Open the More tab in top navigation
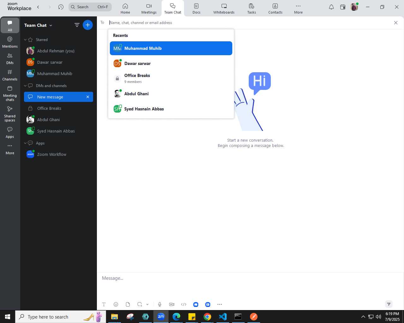404x323 pixels. (x=298, y=9)
